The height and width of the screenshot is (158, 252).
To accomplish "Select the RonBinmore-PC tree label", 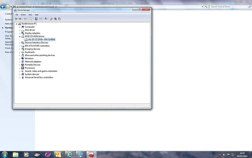I will 29,24.
